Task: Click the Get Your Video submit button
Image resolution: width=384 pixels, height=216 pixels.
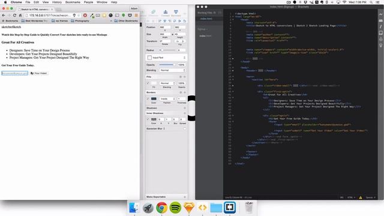Action: [x=39, y=73]
